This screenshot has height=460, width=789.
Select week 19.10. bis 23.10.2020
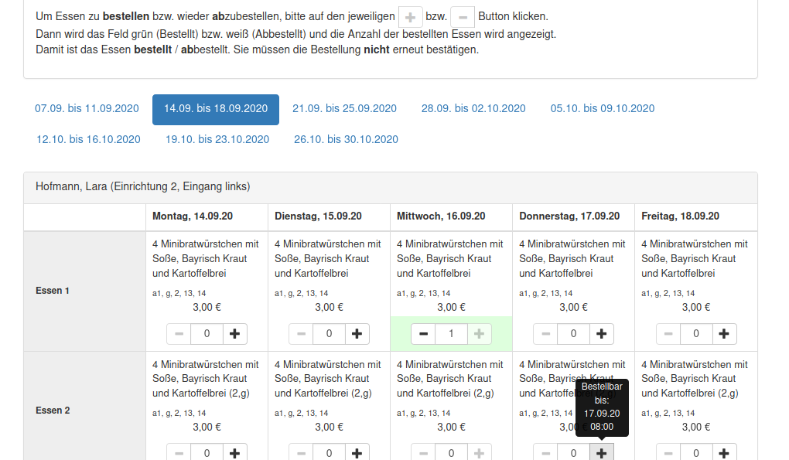pyautogui.click(x=217, y=140)
